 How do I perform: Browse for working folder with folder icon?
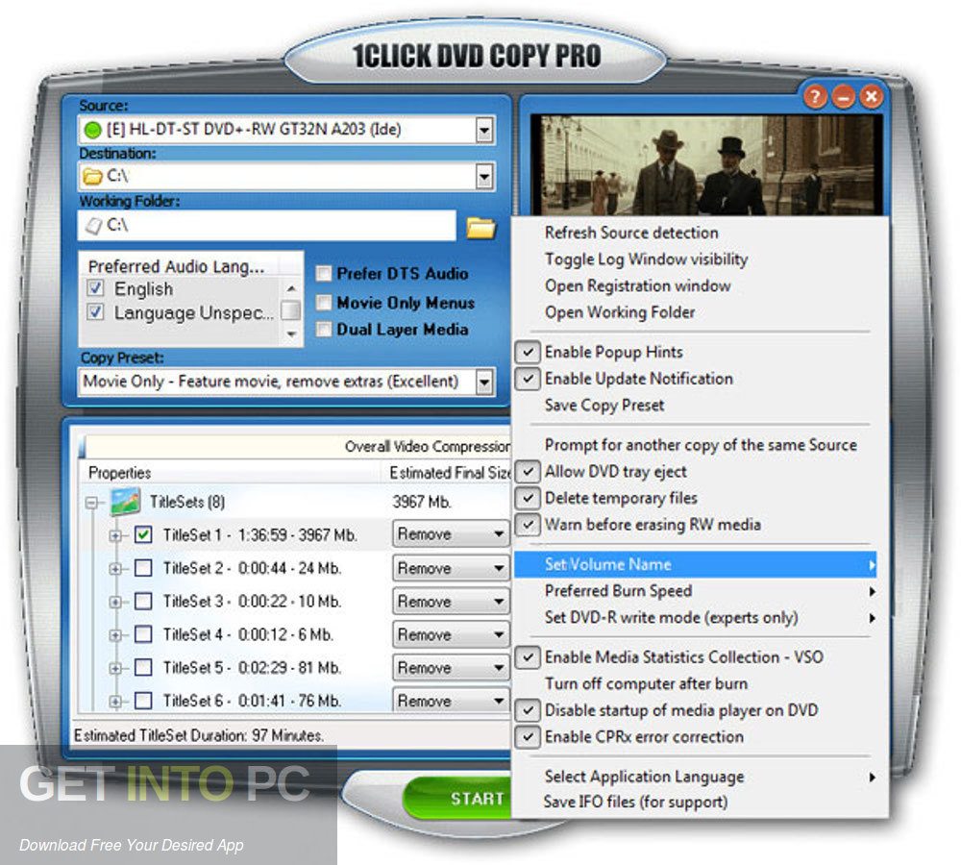click(x=480, y=227)
